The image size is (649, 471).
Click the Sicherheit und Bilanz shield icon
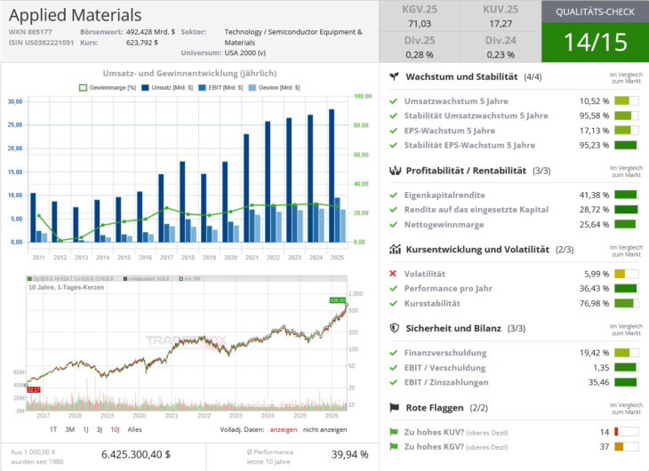[x=395, y=328]
